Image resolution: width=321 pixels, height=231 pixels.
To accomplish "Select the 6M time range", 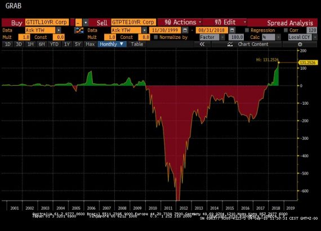I will (x=42, y=45).
